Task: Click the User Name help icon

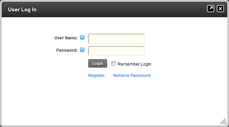Action: coord(82,38)
